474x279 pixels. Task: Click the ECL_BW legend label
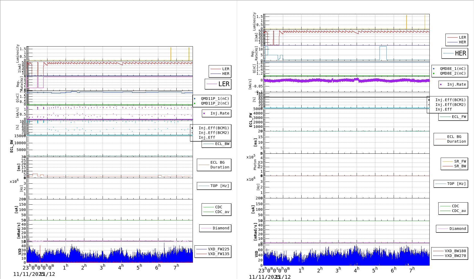tap(222, 144)
